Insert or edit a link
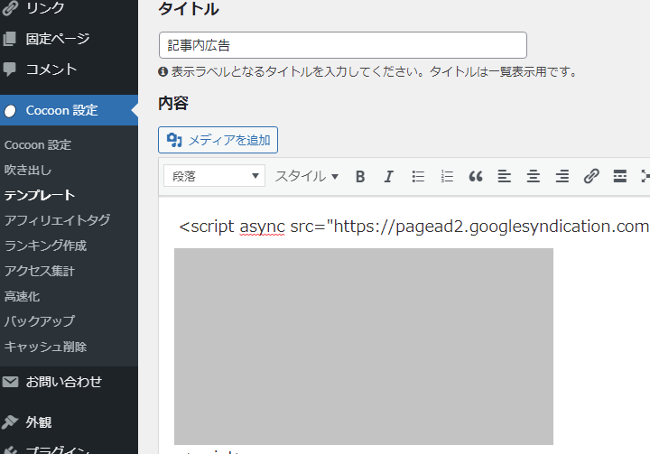 (591, 177)
